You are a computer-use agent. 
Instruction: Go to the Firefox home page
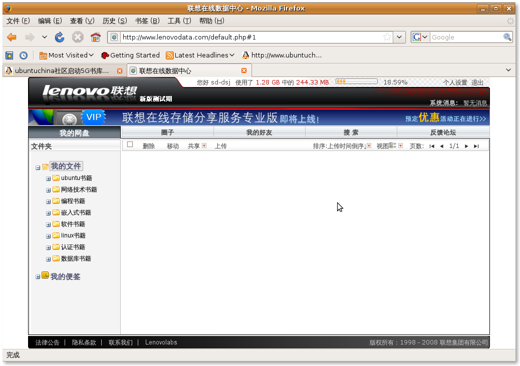coord(96,37)
